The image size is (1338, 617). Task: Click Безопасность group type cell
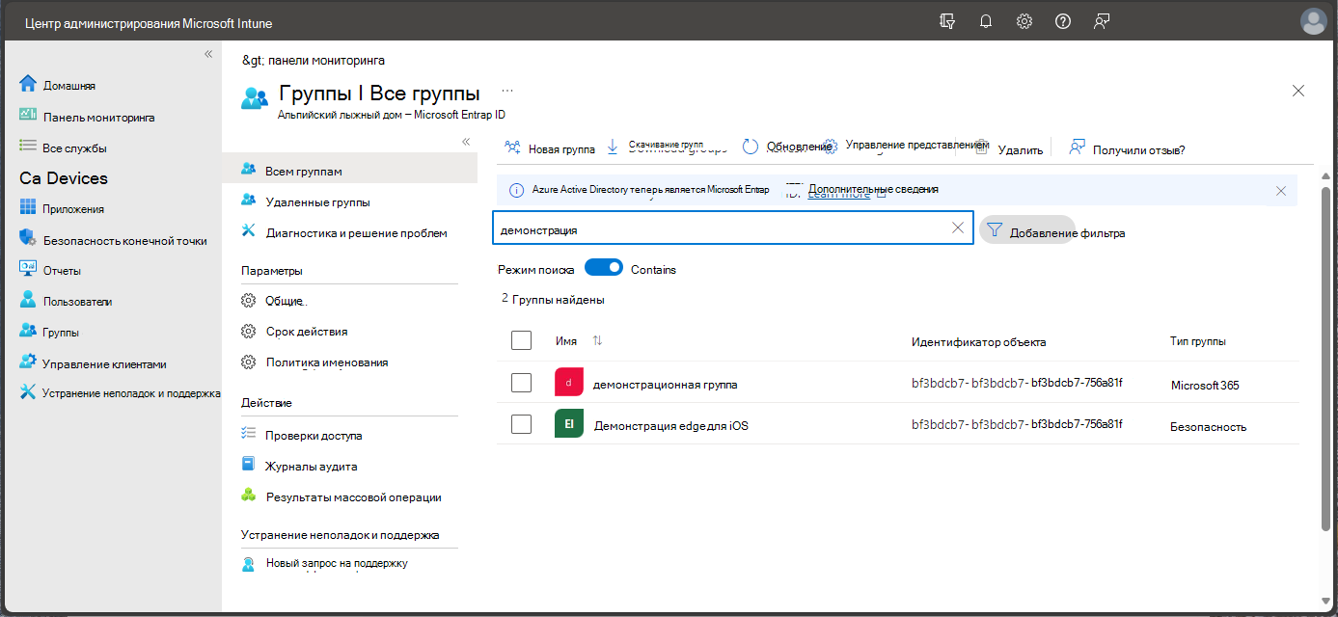click(1209, 426)
